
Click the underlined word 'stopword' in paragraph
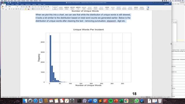(x=111, y=21)
